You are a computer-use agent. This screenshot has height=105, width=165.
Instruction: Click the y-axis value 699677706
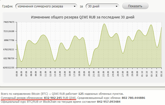click(9, 40)
